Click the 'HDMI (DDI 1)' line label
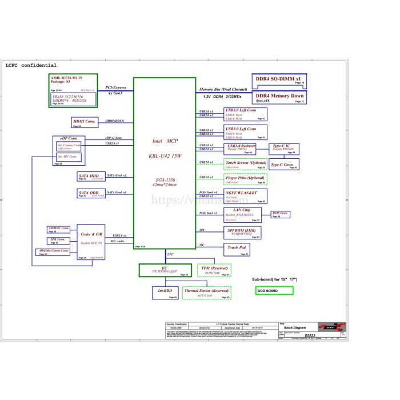The width and height of the screenshot is (400, 400). tap(115, 121)
